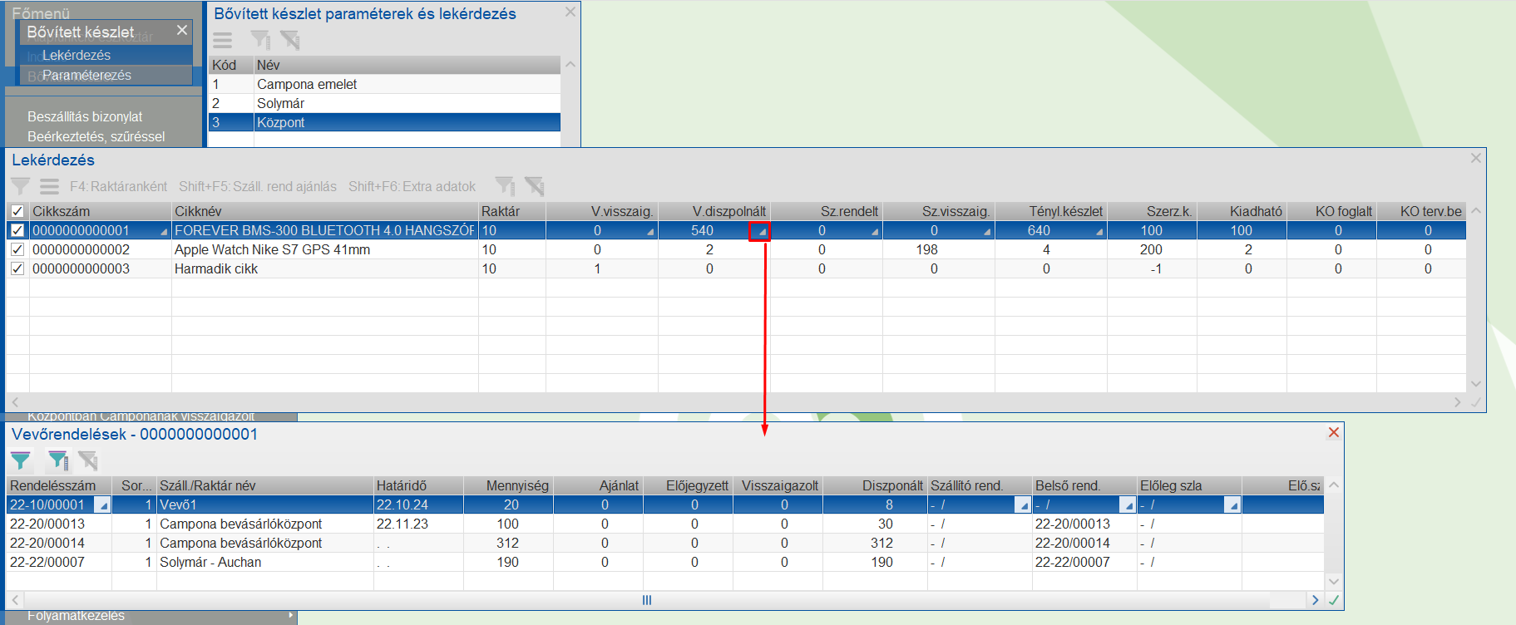Uncheck the checkbox for item 0000000000003
The width and height of the screenshot is (1516, 625).
[x=17, y=268]
